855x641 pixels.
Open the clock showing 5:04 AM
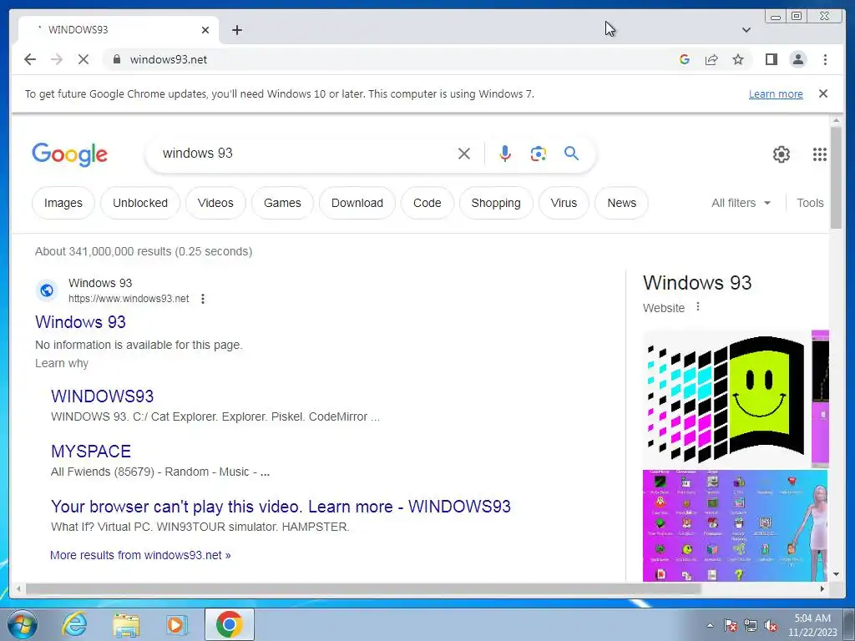[x=812, y=624]
